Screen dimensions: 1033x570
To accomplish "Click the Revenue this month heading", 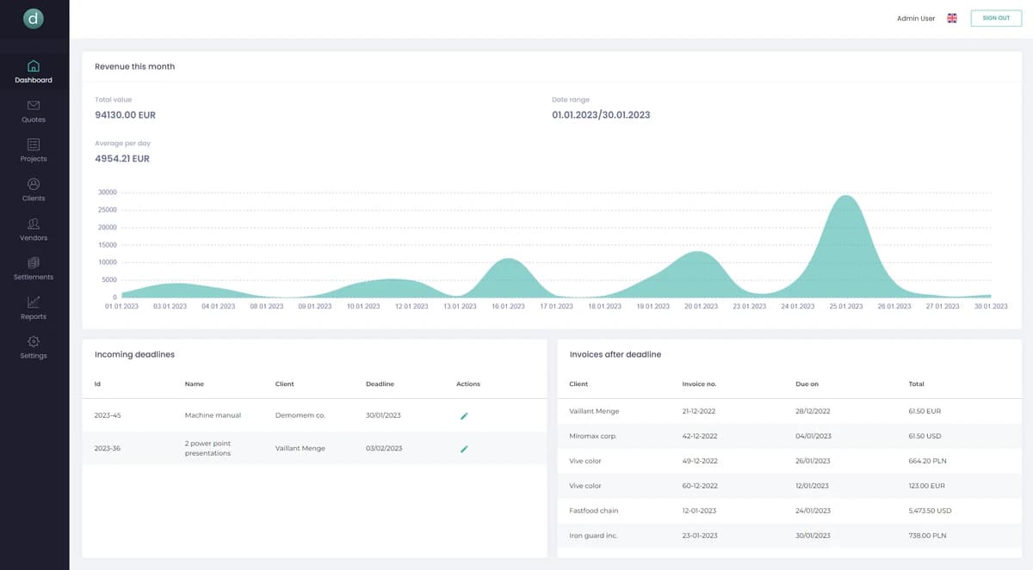I will click(x=134, y=66).
